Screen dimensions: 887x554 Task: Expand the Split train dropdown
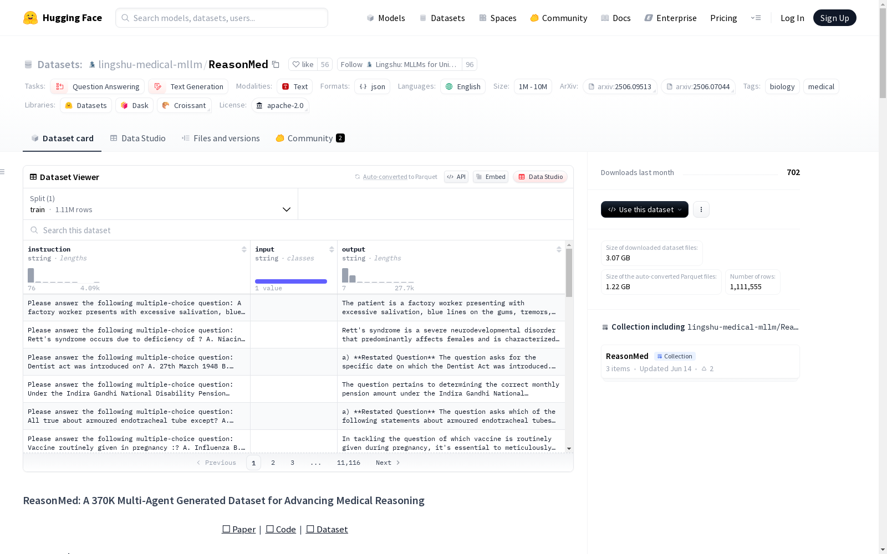pos(161,204)
